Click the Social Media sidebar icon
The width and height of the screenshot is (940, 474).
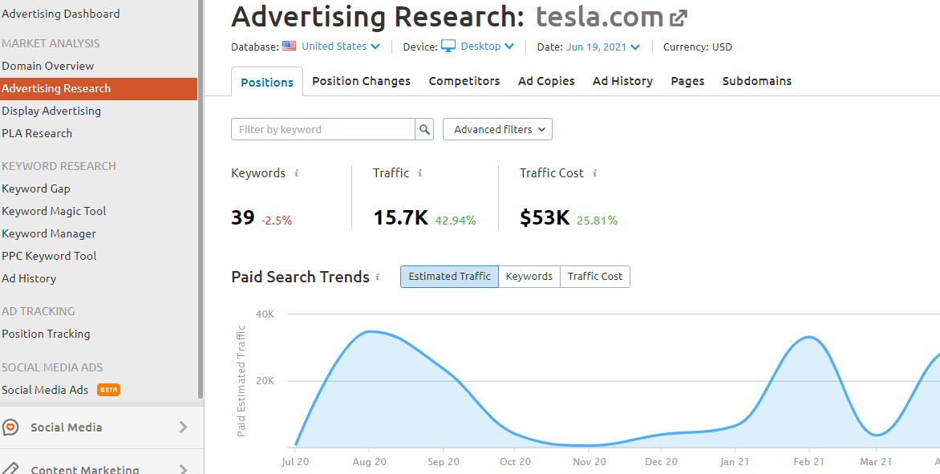10,427
